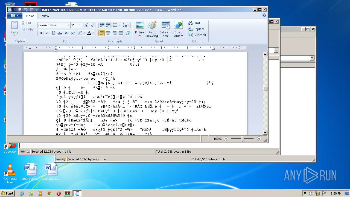The height and width of the screenshot is (197, 350).
Task: Click Increase indent button
Action: tap(108, 25)
